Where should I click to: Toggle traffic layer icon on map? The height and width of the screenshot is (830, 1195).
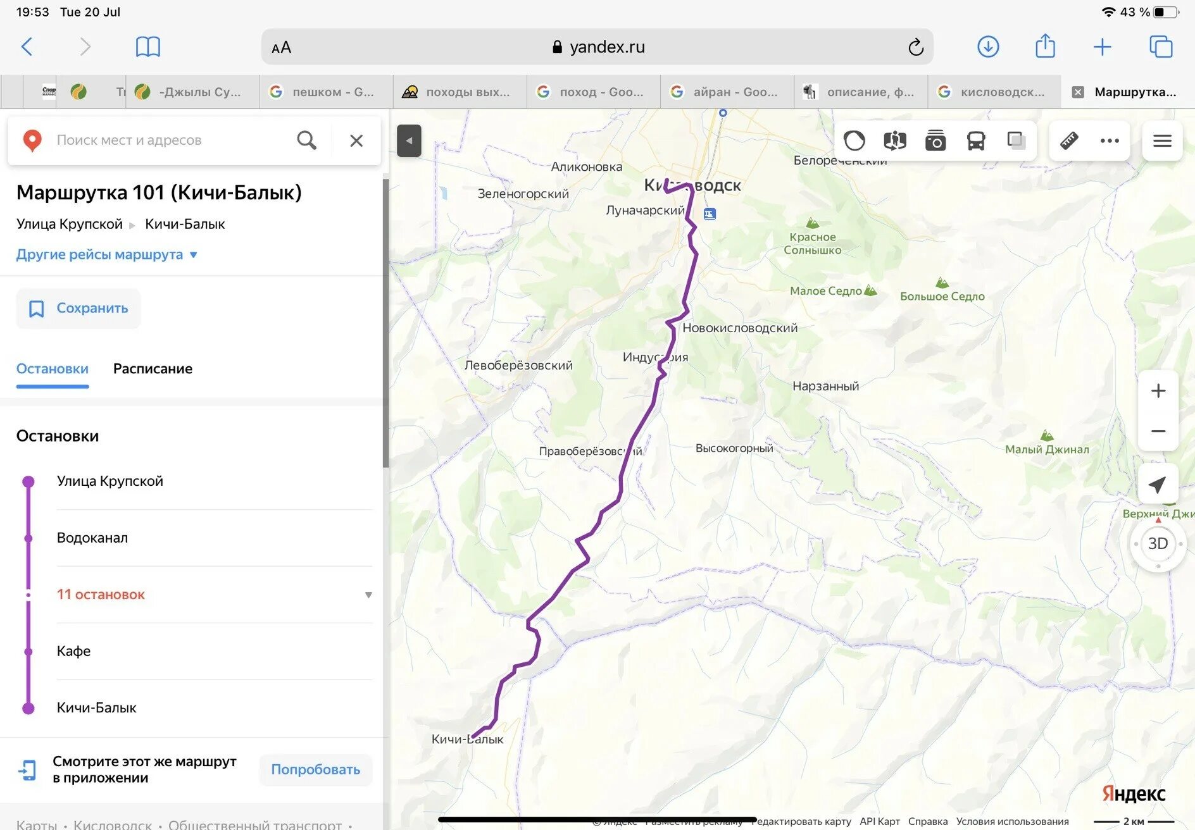(854, 140)
